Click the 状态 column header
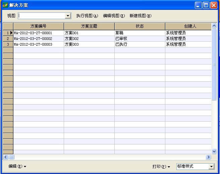The width and height of the screenshot is (220, 174). (x=140, y=26)
